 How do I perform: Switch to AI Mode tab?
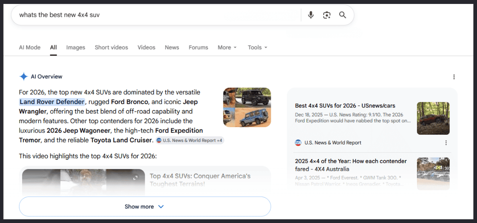click(x=30, y=47)
